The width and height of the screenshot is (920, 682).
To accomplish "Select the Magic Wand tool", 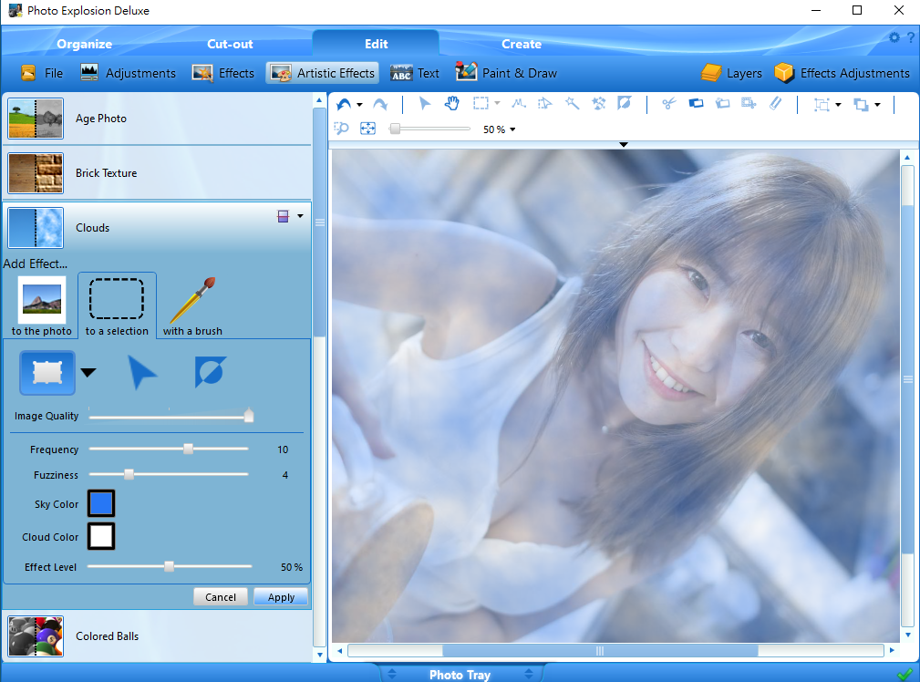I will [572, 103].
